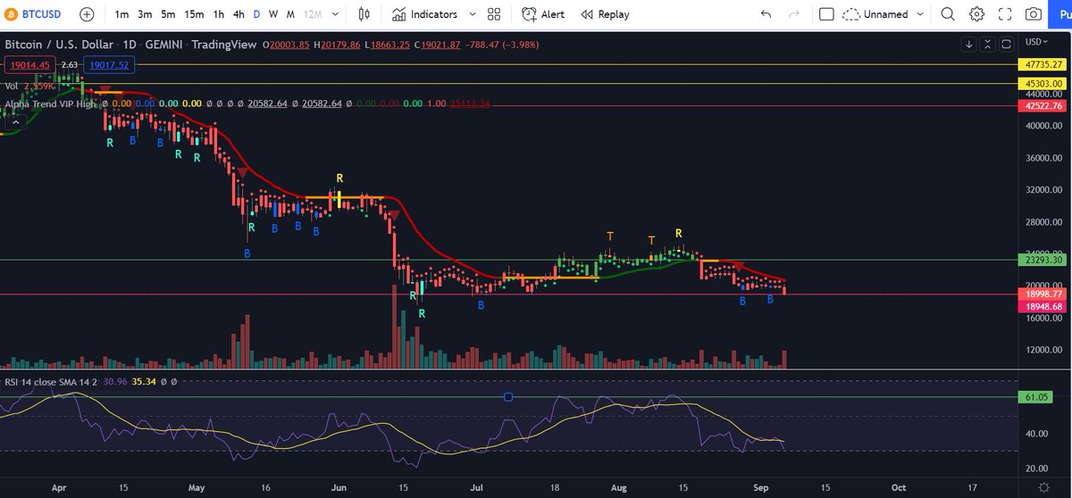This screenshot has width=1072, height=498.
Task: Expand the Unnamed layout dropdown arrow
Action: click(x=921, y=14)
